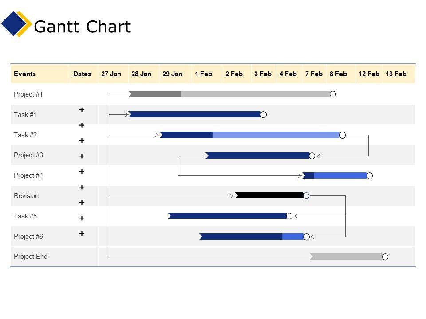Viewport: 426px width, 319px height.
Task: Click the Project End bar's end circle
Action: coord(385,257)
